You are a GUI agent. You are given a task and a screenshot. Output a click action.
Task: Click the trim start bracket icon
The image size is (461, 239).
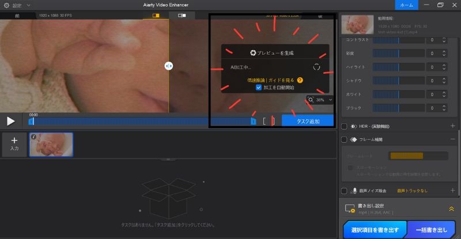coord(264,121)
